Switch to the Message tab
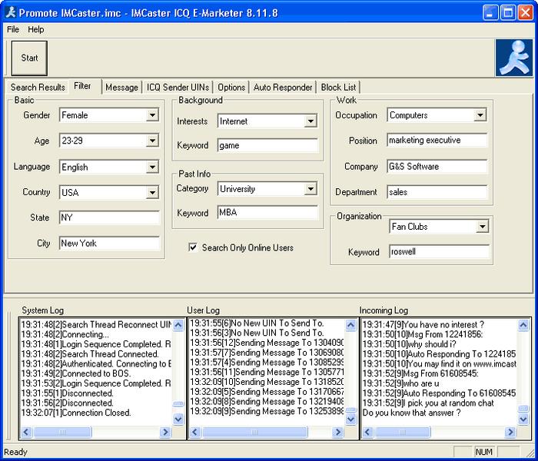The width and height of the screenshot is (538, 461). pos(121,87)
